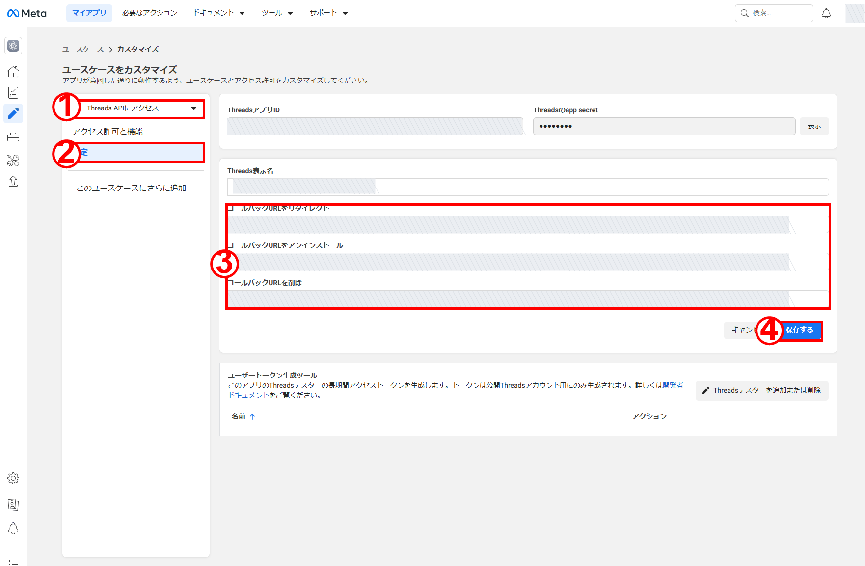Open the settings gear icon in sidebar
The image size is (865, 566).
click(x=13, y=478)
